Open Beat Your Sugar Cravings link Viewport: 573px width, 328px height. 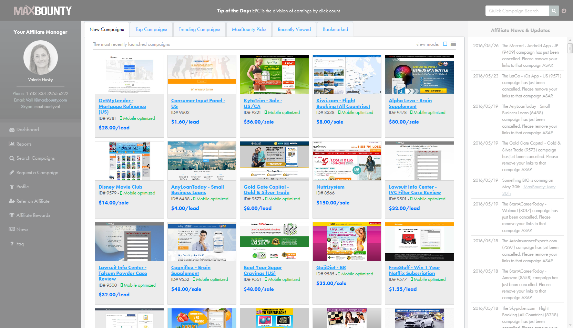(263, 270)
